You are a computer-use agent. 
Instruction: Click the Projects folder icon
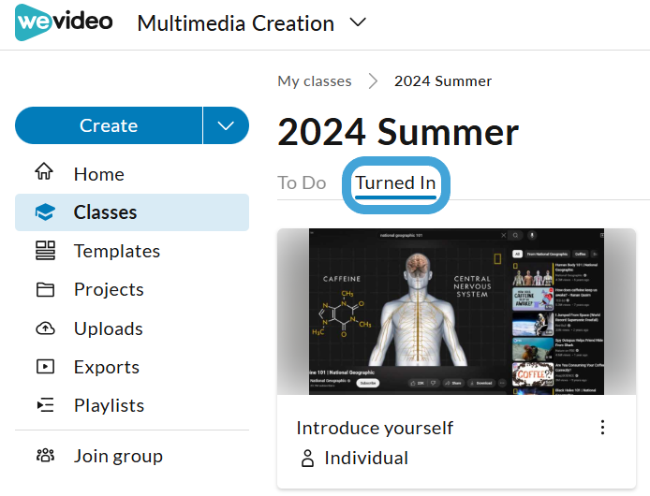click(45, 289)
